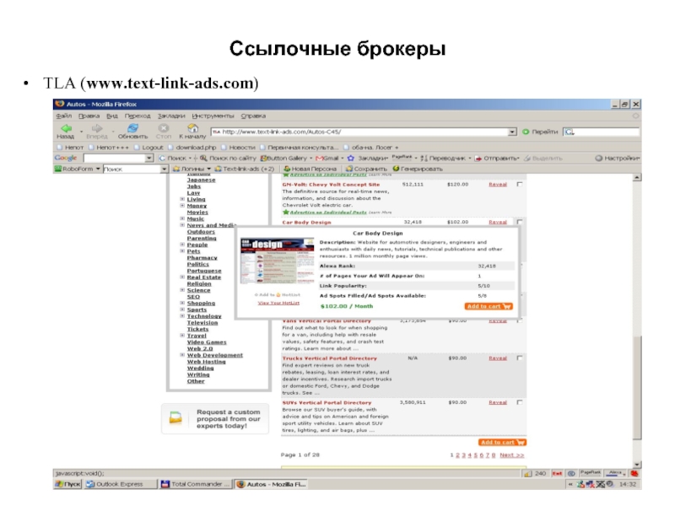
Task: Open the Файл menu
Action: pos(64,116)
